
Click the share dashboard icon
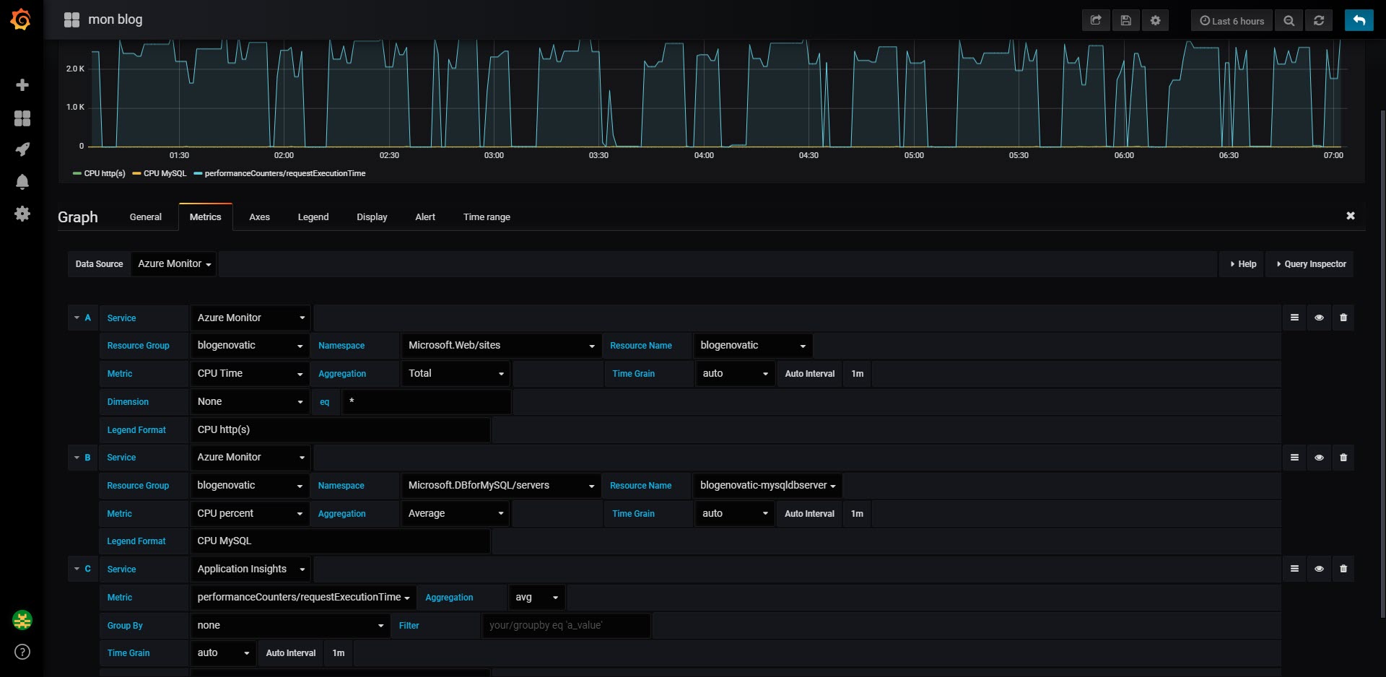point(1096,20)
